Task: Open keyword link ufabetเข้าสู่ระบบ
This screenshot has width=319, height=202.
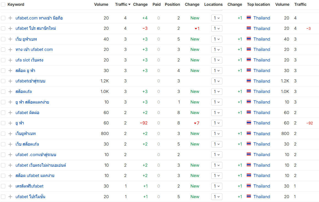Action: [x=30, y=81]
